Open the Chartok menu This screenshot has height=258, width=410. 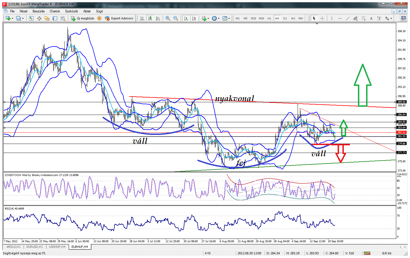pyautogui.click(x=55, y=11)
